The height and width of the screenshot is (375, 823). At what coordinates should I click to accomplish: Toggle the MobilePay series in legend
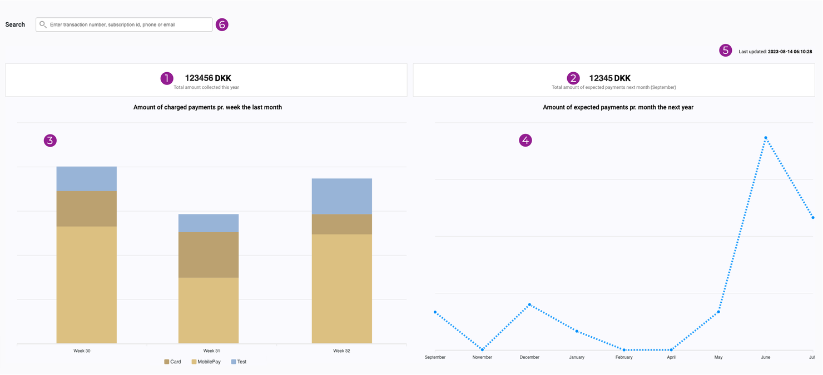click(x=206, y=362)
